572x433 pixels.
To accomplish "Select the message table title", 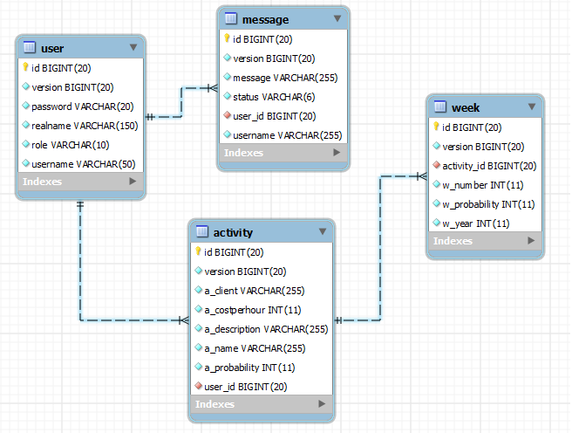I will coord(265,19).
